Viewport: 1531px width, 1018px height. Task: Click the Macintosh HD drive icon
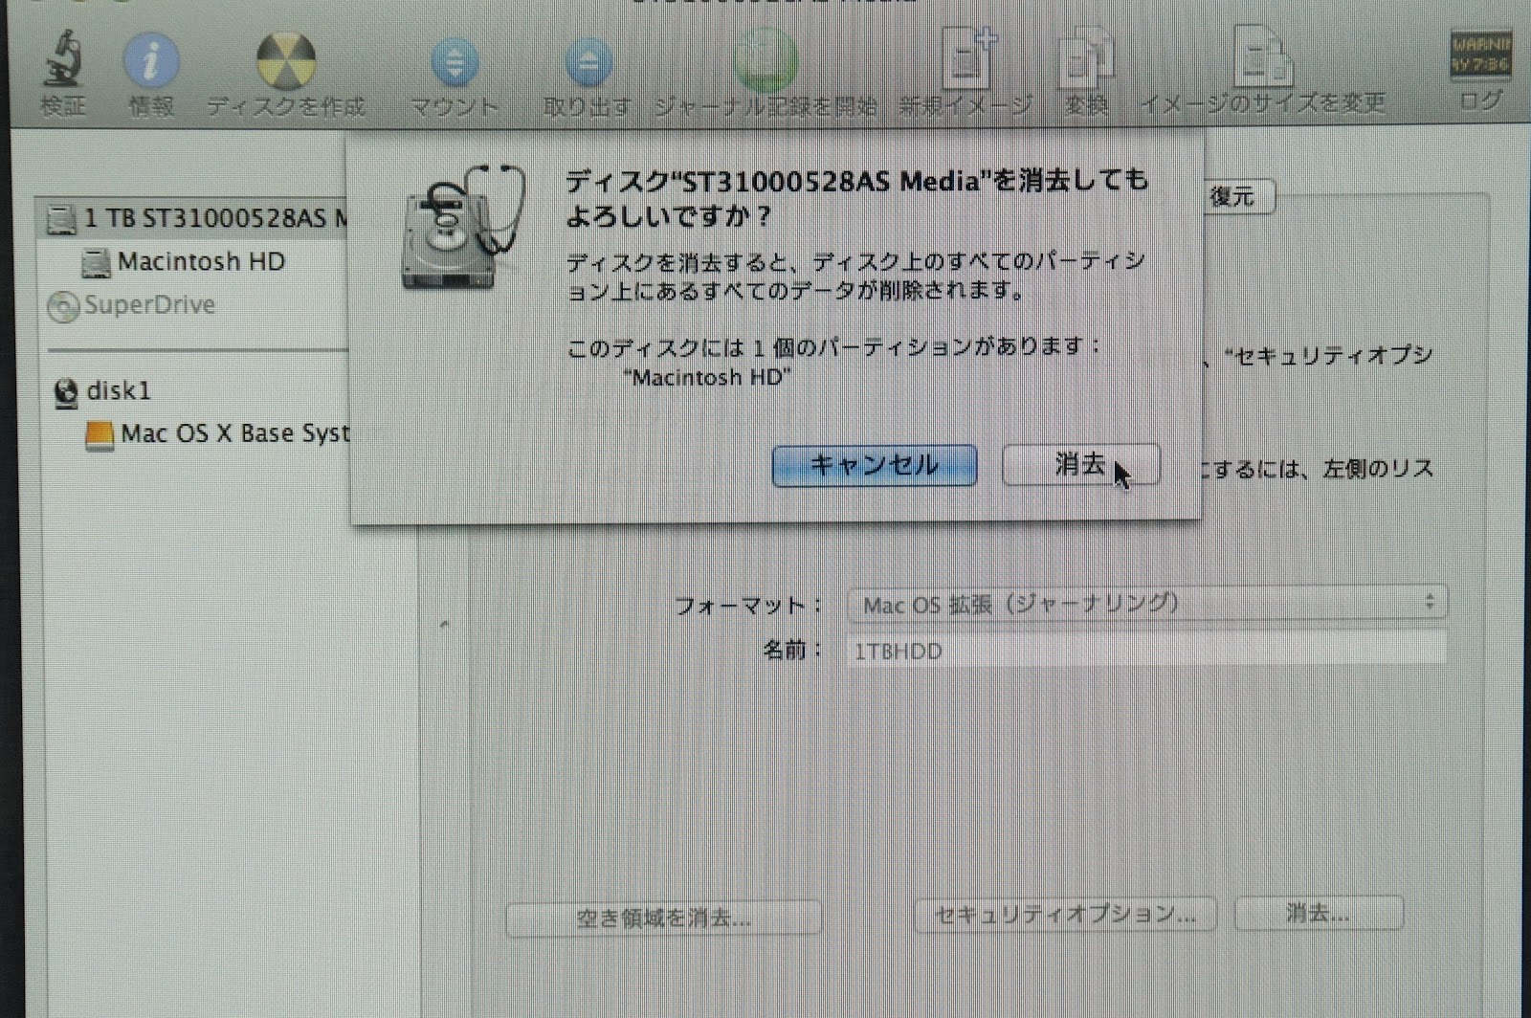click(x=96, y=263)
